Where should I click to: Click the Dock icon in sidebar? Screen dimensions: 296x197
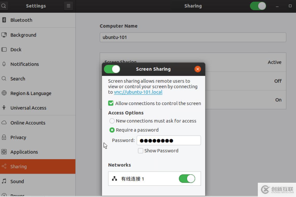click(x=4, y=50)
